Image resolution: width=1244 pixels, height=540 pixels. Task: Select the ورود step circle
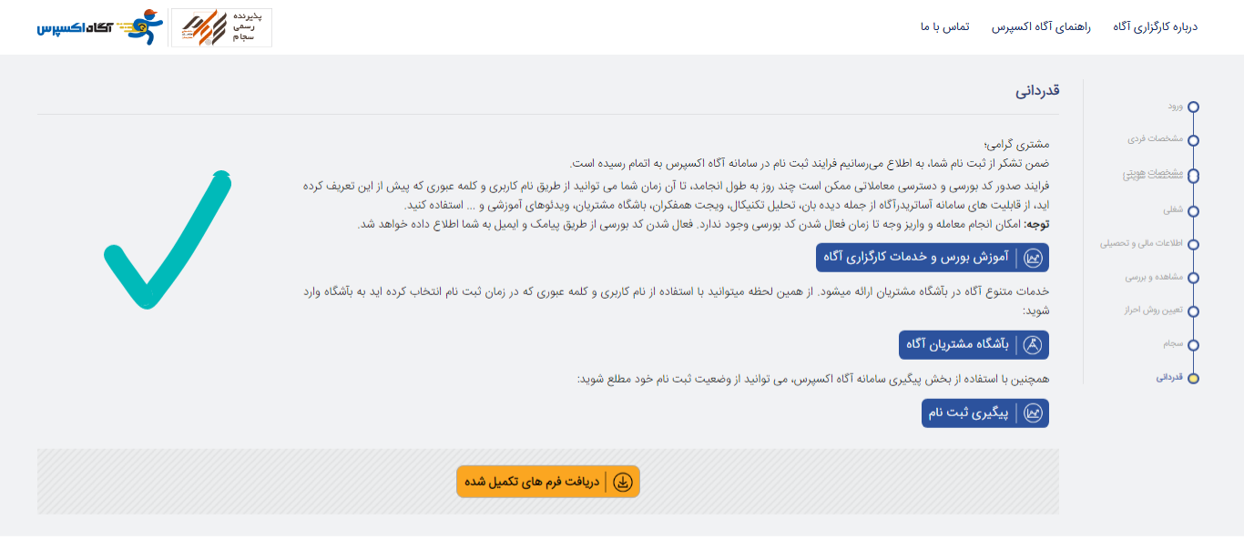[x=1193, y=107]
